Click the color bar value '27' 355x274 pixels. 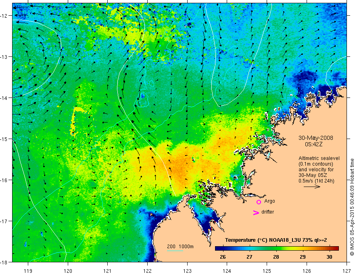click(249, 257)
